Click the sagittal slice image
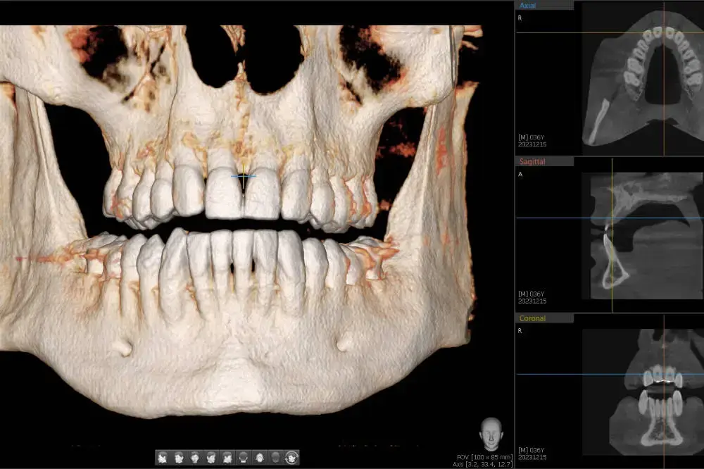The height and width of the screenshot is (469, 704). (646, 235)
